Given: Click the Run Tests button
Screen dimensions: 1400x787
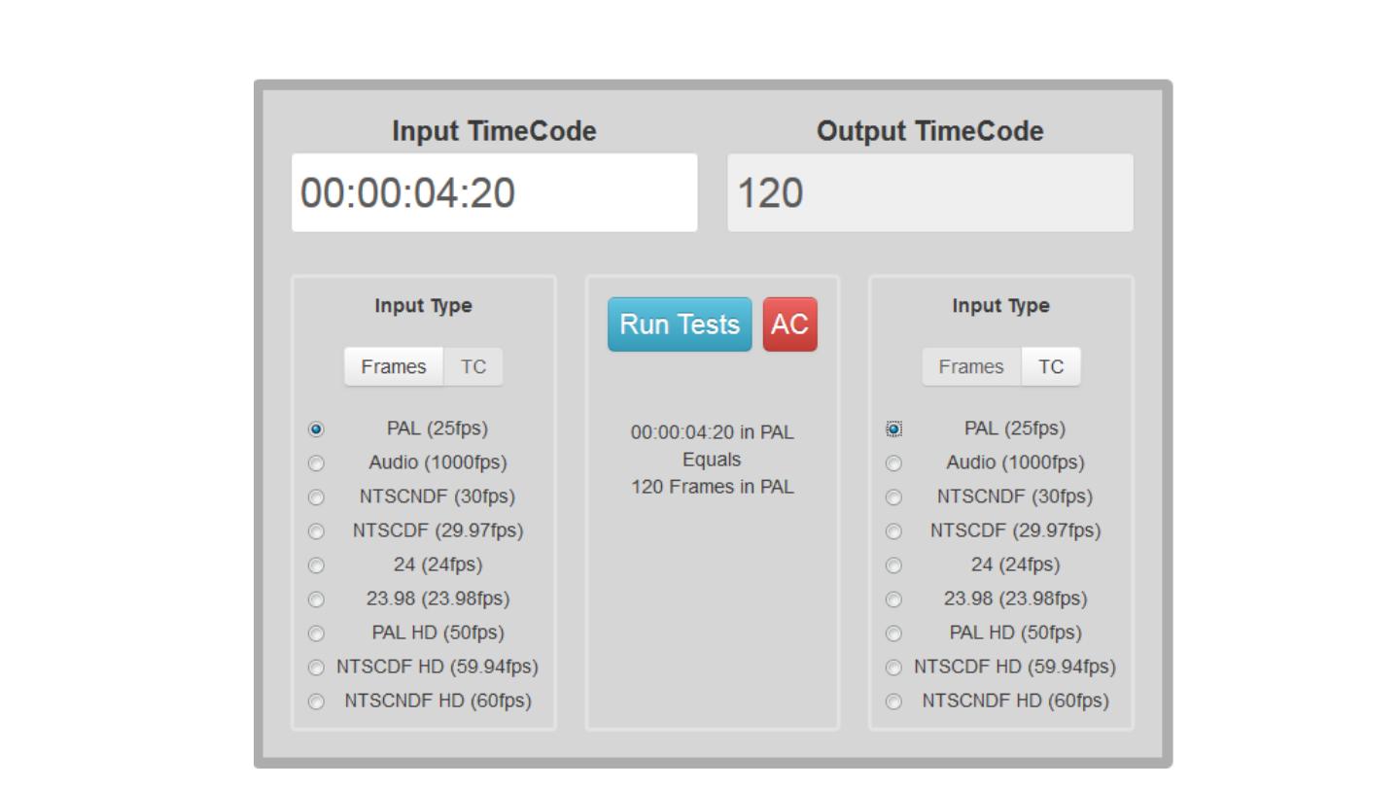Looking at the screenshot, I should coord(680,325).
